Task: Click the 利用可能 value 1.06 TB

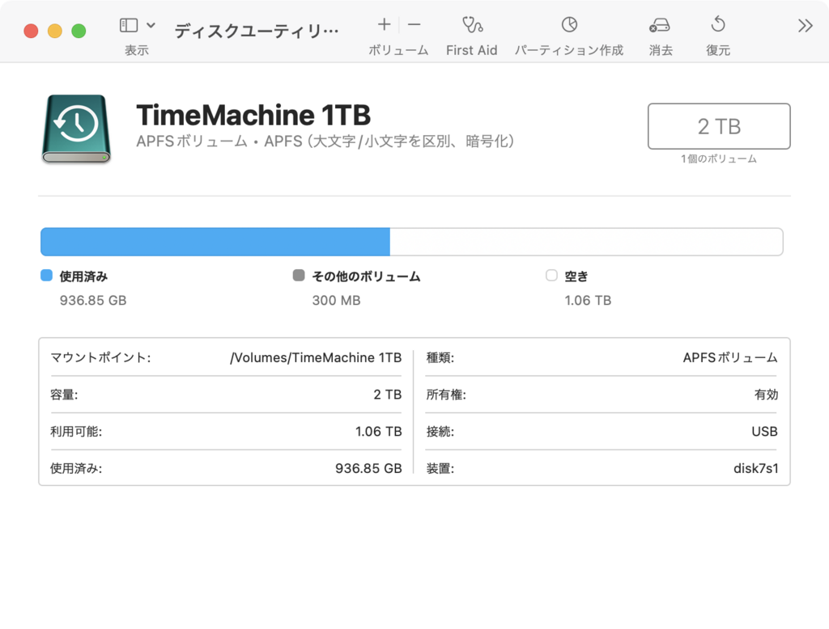Action: [x=379, y=432]
